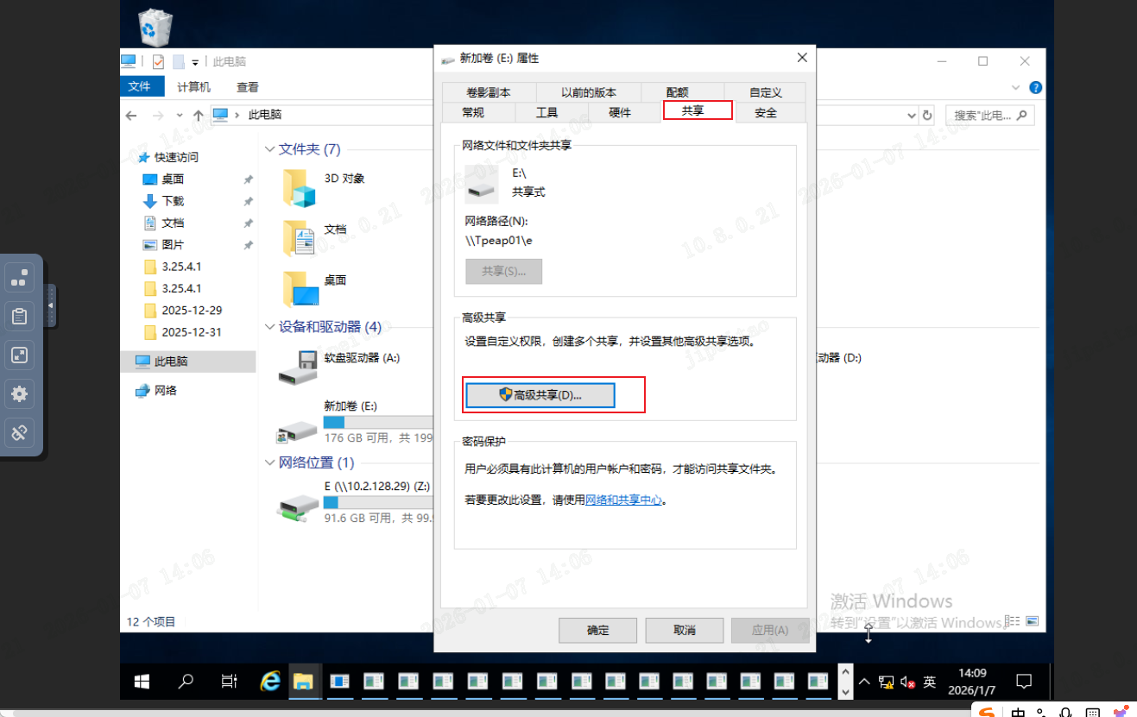Switch to the 安全 tab
The height and width of the screenshot is (717, 1137).
766,112
